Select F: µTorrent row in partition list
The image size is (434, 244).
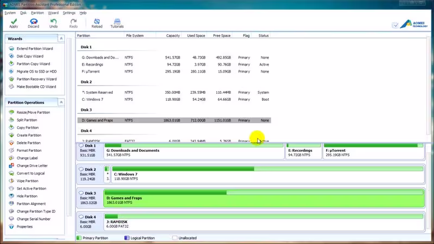pyautogui.click(x=174, y=72)
